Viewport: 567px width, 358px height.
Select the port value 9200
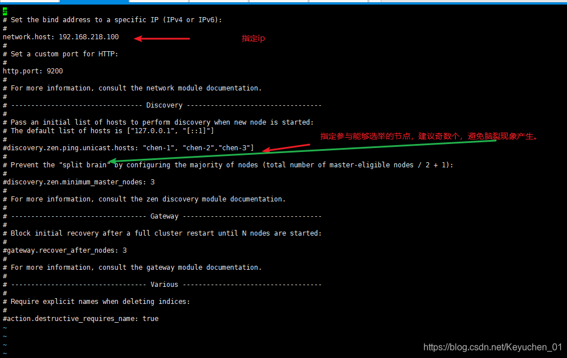(55, 71)
